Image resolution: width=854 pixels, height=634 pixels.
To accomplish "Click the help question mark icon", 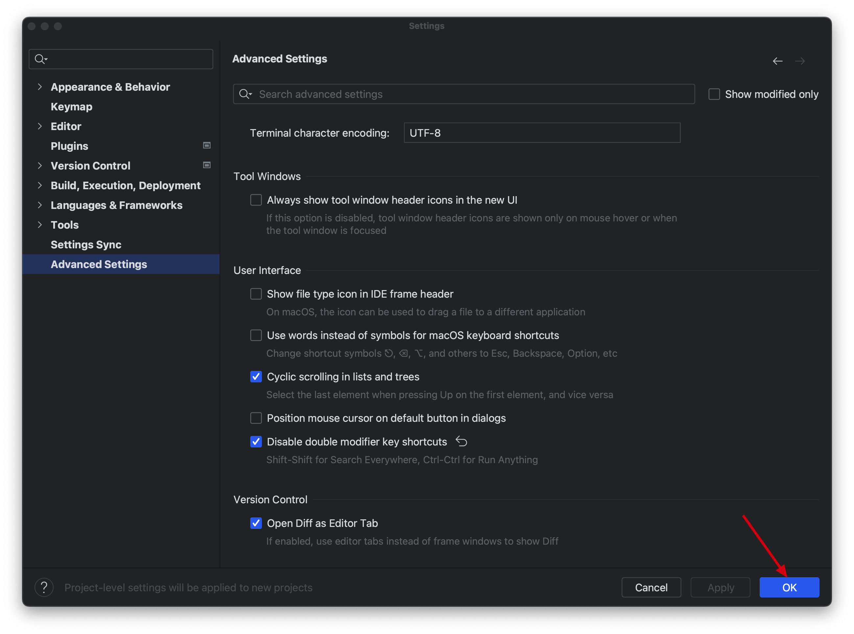I will click(44, 587).
